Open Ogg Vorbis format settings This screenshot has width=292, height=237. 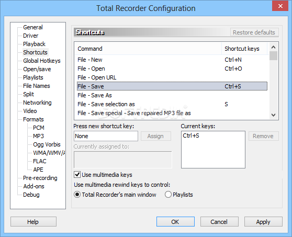(x=47, y=144)
